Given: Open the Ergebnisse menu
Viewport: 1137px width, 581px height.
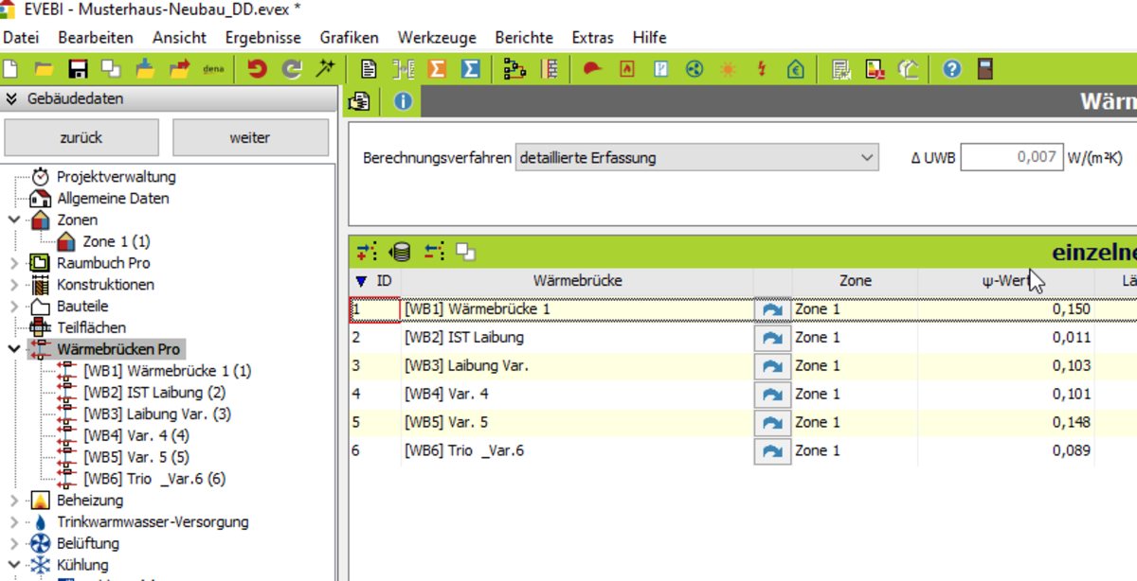Looking at the screenshot, I should click(262, 38).
